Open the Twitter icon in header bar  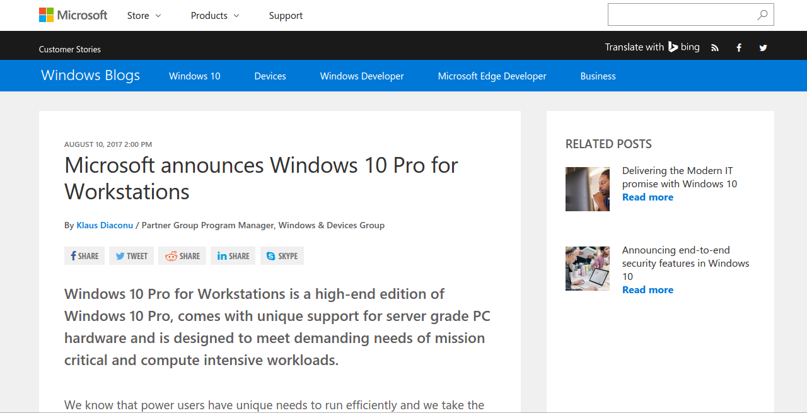(763, 48)
